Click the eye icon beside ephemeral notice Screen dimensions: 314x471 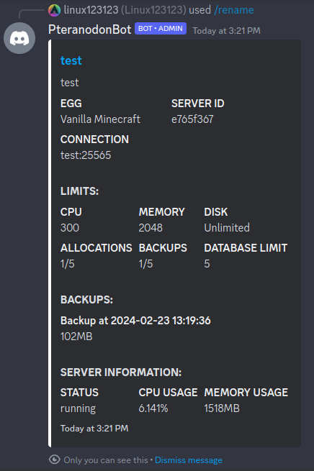(x=55, y=459)
